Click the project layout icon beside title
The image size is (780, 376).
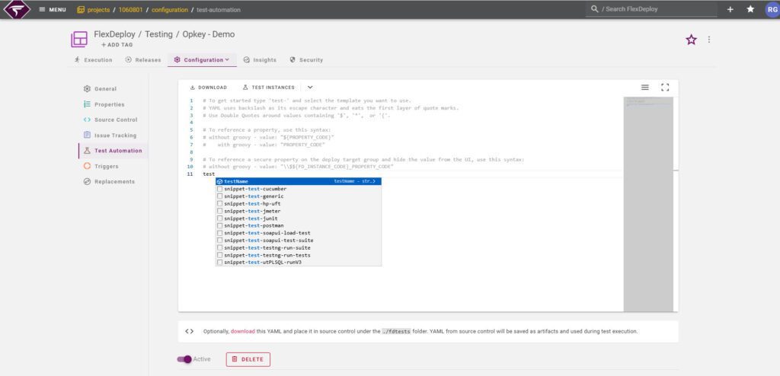pyautogui.click(x=78, y=40)
